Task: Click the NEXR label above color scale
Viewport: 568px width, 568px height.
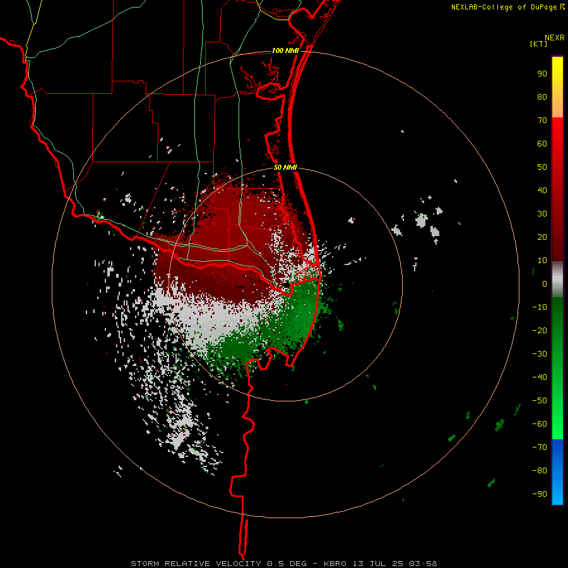Action: tap(554, 38)
